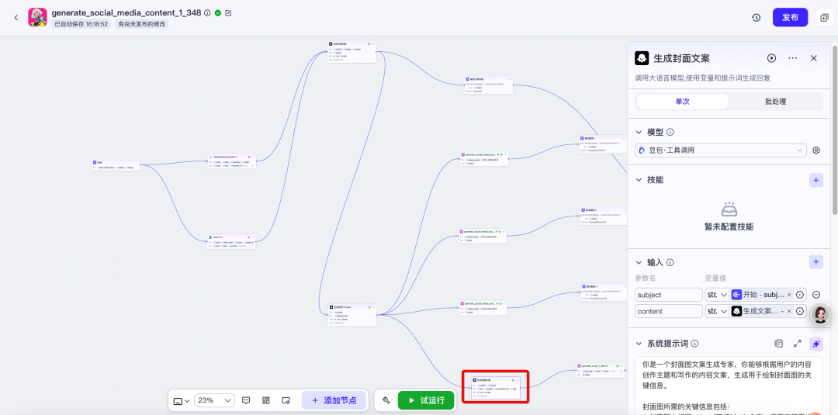
Task: Click the 添加节点 add node button
Action: point(334,400)
